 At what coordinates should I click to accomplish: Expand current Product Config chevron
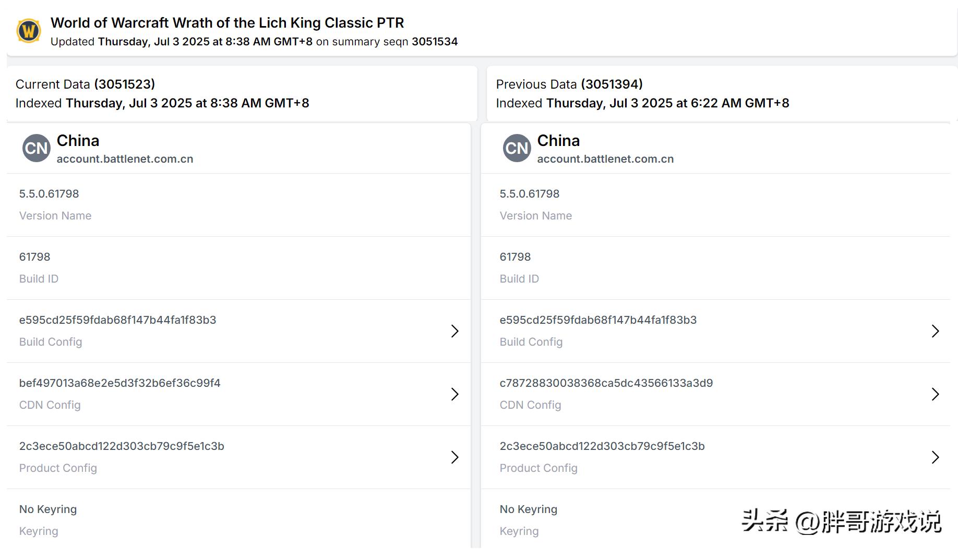click(x=454, y=457)
